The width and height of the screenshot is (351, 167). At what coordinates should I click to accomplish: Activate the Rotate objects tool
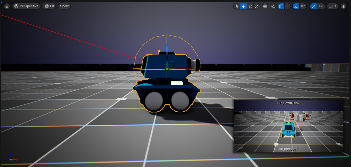[250, 6]
